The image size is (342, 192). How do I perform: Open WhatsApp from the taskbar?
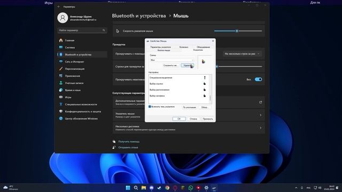(x=191, y=188)
